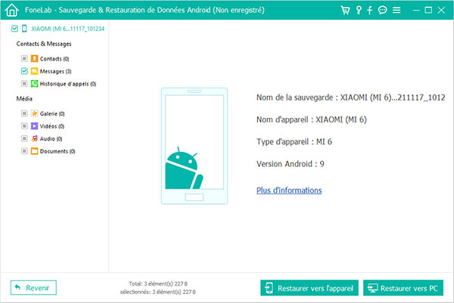Open the shopping cart purchase icon
This screenshot has width=454, height=303.
tap(345, 10)
